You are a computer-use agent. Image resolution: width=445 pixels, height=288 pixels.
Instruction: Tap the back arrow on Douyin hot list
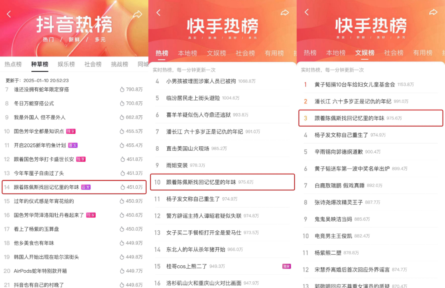pos(9,14)
